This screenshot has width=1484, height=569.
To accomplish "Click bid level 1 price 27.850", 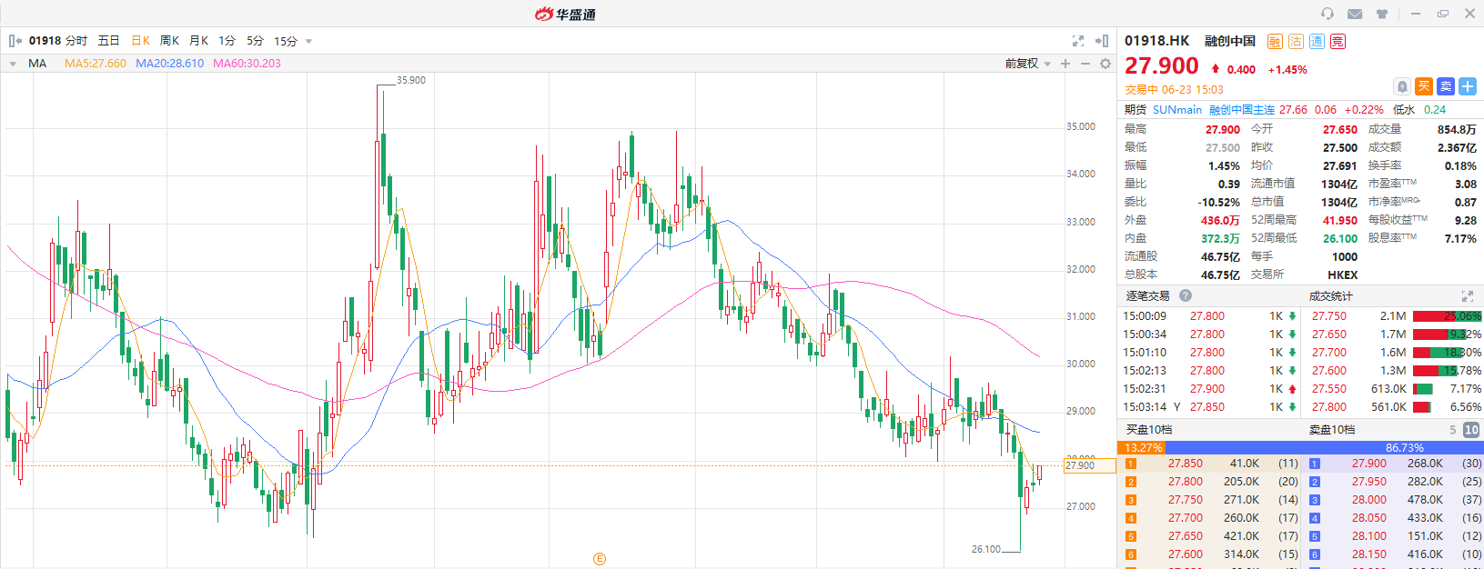I will (x=1186, y=464).
